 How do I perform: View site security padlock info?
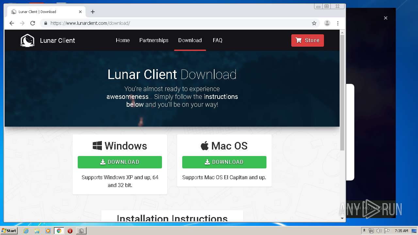click(x=45, y=23)
